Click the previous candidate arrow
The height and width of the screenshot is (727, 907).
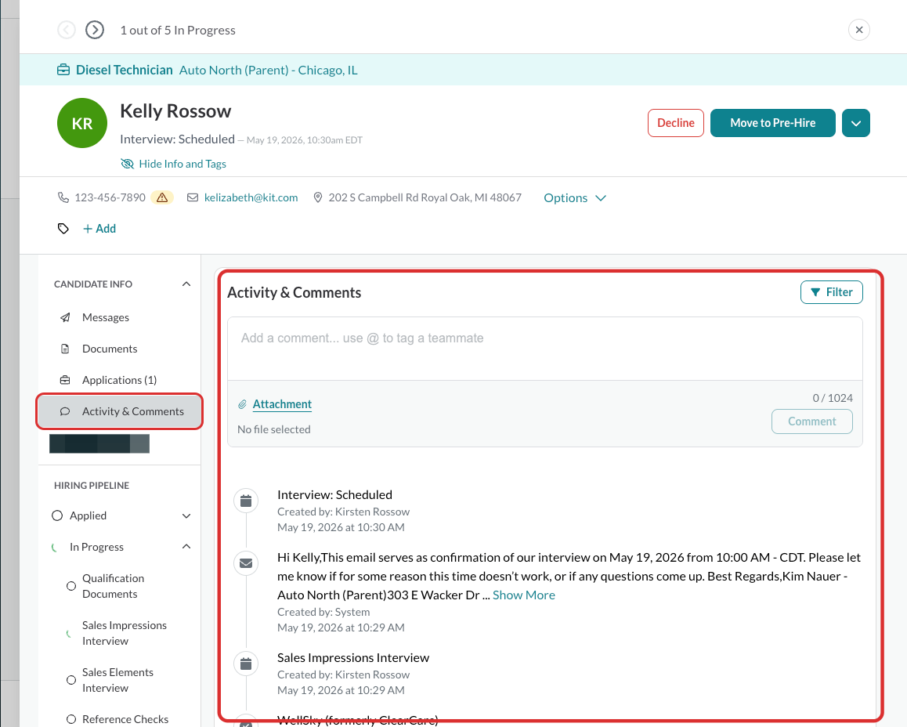click(67, 30)
